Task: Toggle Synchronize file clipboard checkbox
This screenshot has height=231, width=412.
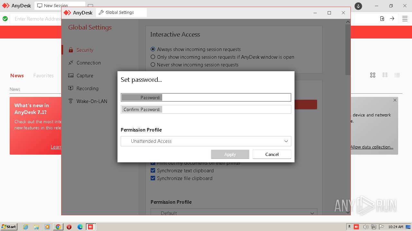Action: 153,178
